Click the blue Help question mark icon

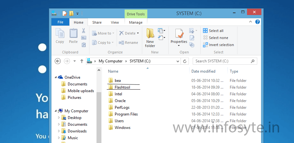[x=258, y=22]
